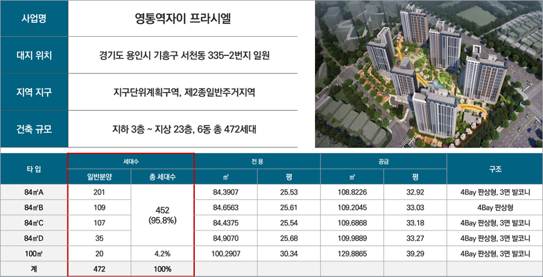Click the 30.34 pyeong value

289,254
